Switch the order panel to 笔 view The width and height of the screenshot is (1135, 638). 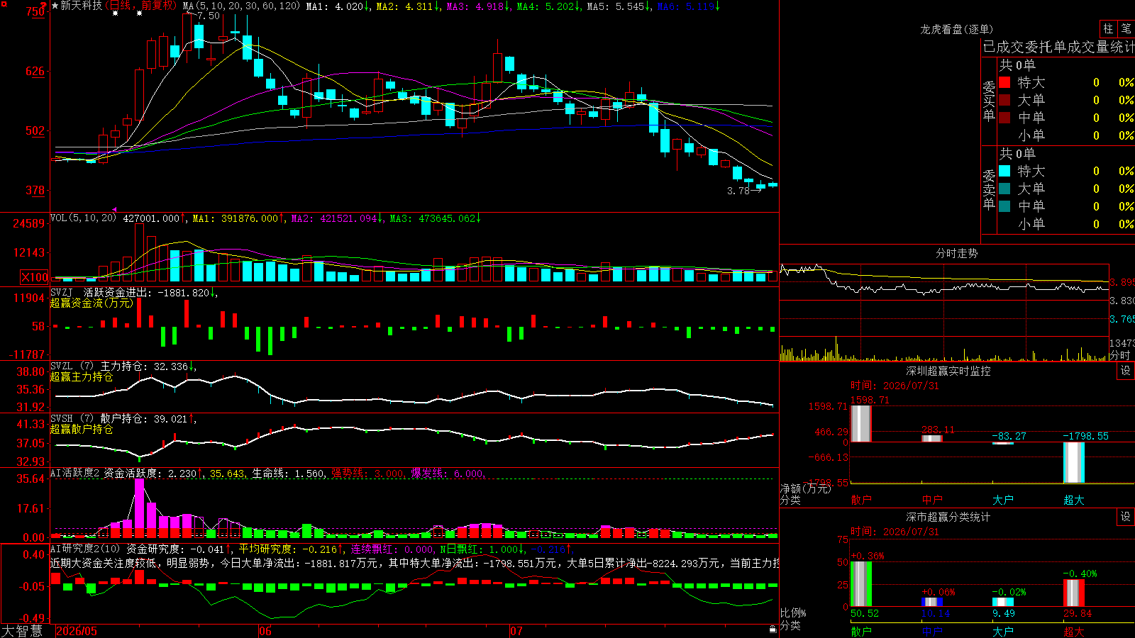(x=1126, y=28)
